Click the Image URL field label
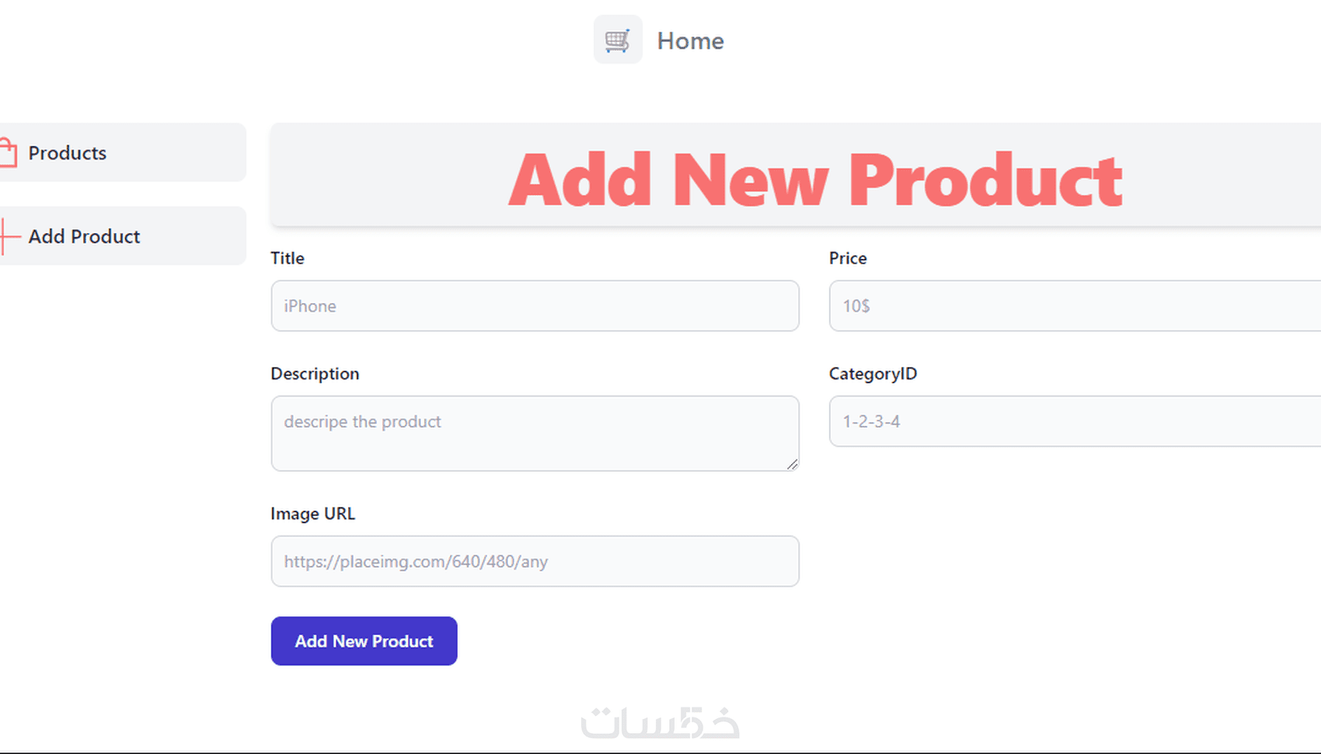The height and width of the screenshot is (754, 1321). [312, 514]
